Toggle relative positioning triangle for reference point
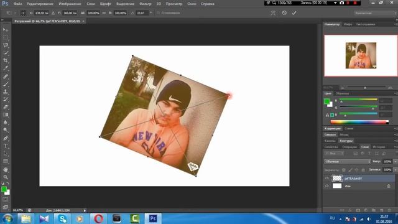Viewport: 398px width, 224px height. [x=53, y=12]
